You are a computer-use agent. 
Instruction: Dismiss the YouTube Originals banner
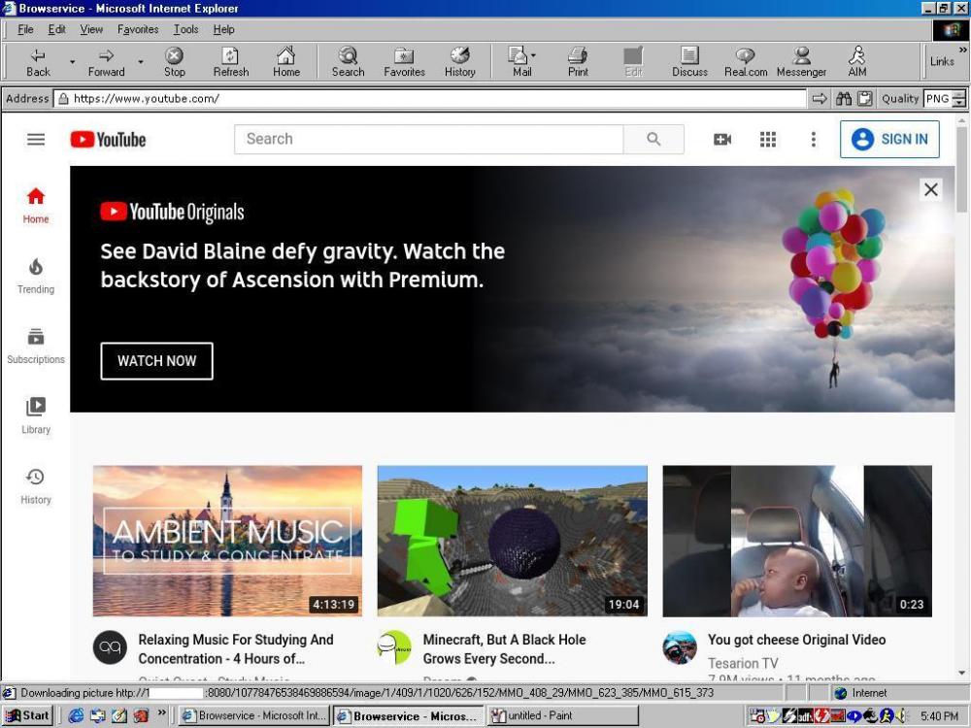(930, 190)
